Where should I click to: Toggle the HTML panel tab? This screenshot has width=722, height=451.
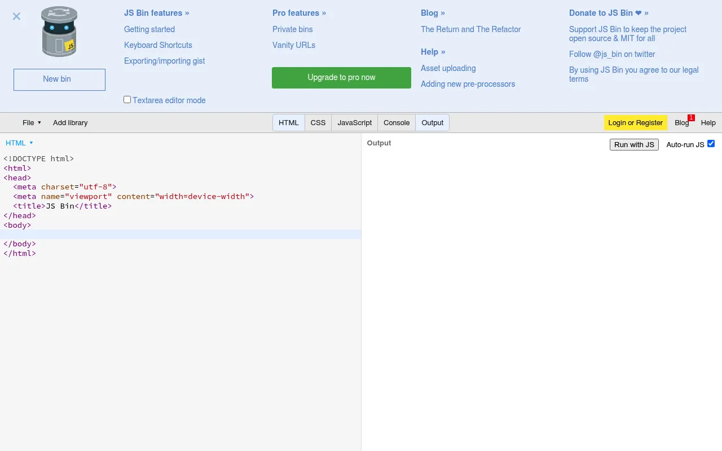pyautogui.click(x=289, y=122)
